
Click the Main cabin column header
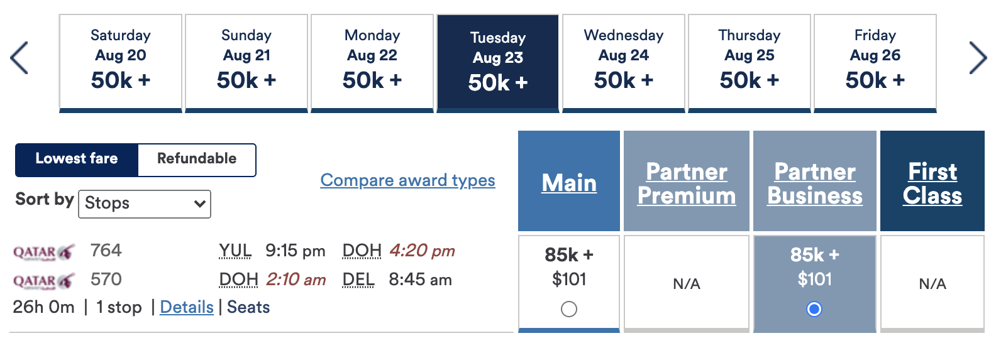point(569,183)
